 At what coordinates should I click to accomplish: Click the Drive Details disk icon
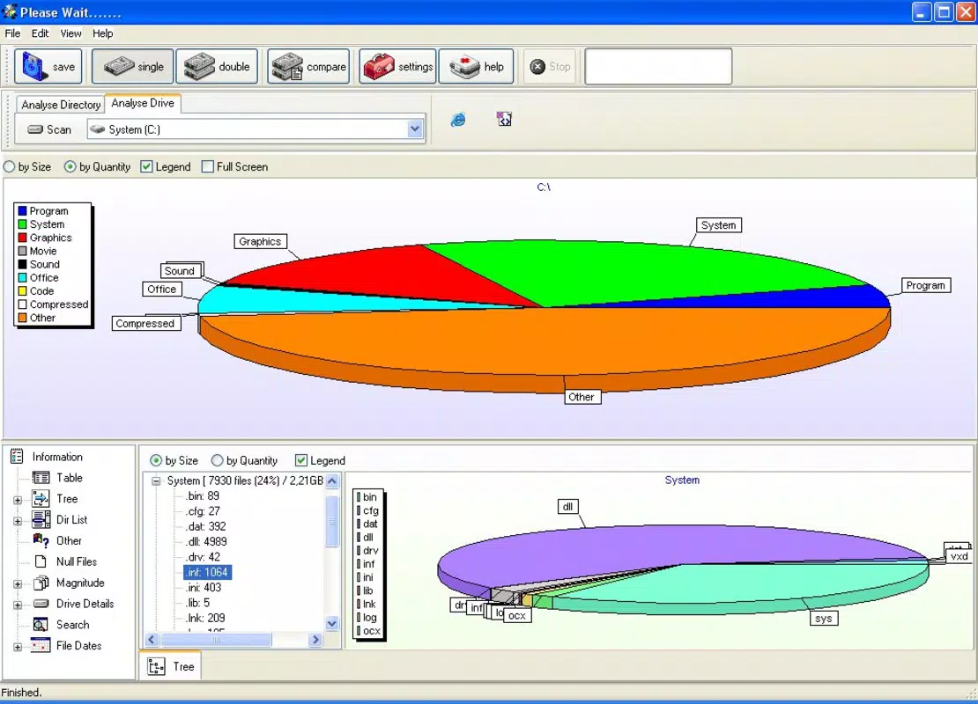point(41,604)
